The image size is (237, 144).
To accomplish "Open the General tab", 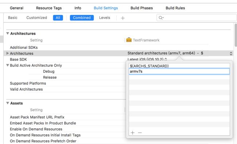I will tap(17, 8).
